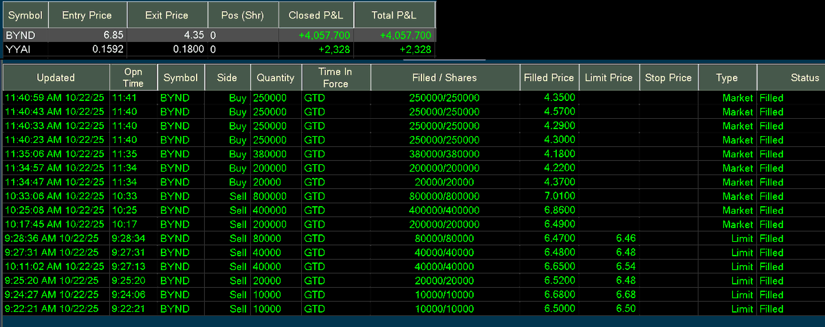Click limit price 6.50
Screen dimensions: 825x327
(625, 309)
